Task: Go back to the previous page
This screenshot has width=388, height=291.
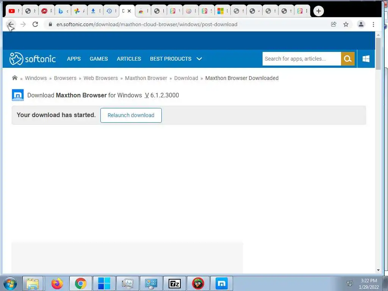Action: pyautogui.click(x=10, y=24)
